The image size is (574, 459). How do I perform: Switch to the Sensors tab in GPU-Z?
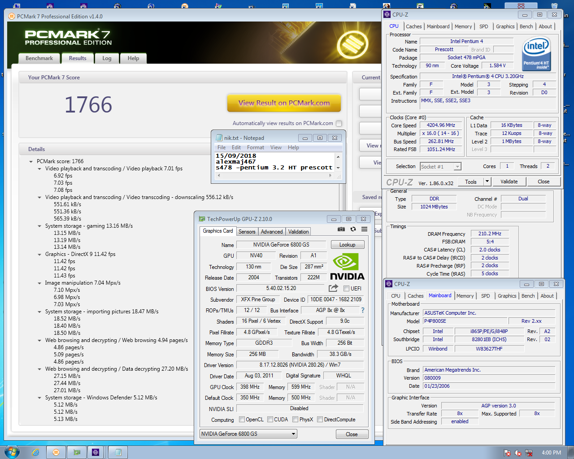point(247,232)
